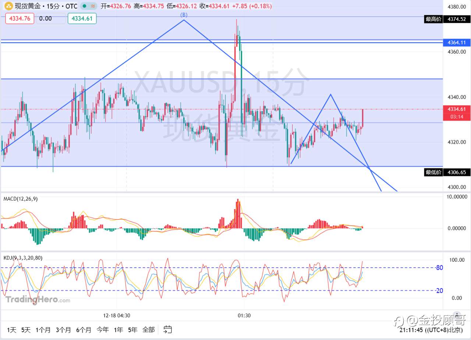
Task: Select the 3个月 time range
Action: pos(63,330)
